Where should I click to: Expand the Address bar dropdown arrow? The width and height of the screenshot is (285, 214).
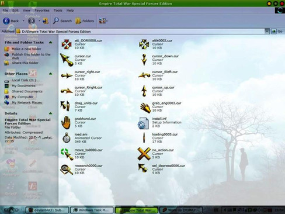click(x=267, y=31)
